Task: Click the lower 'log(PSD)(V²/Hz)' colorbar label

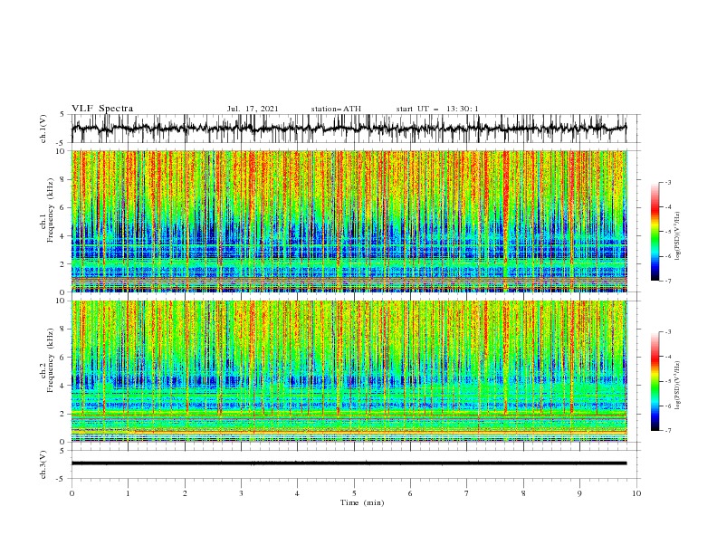Action: coord(678,386)
